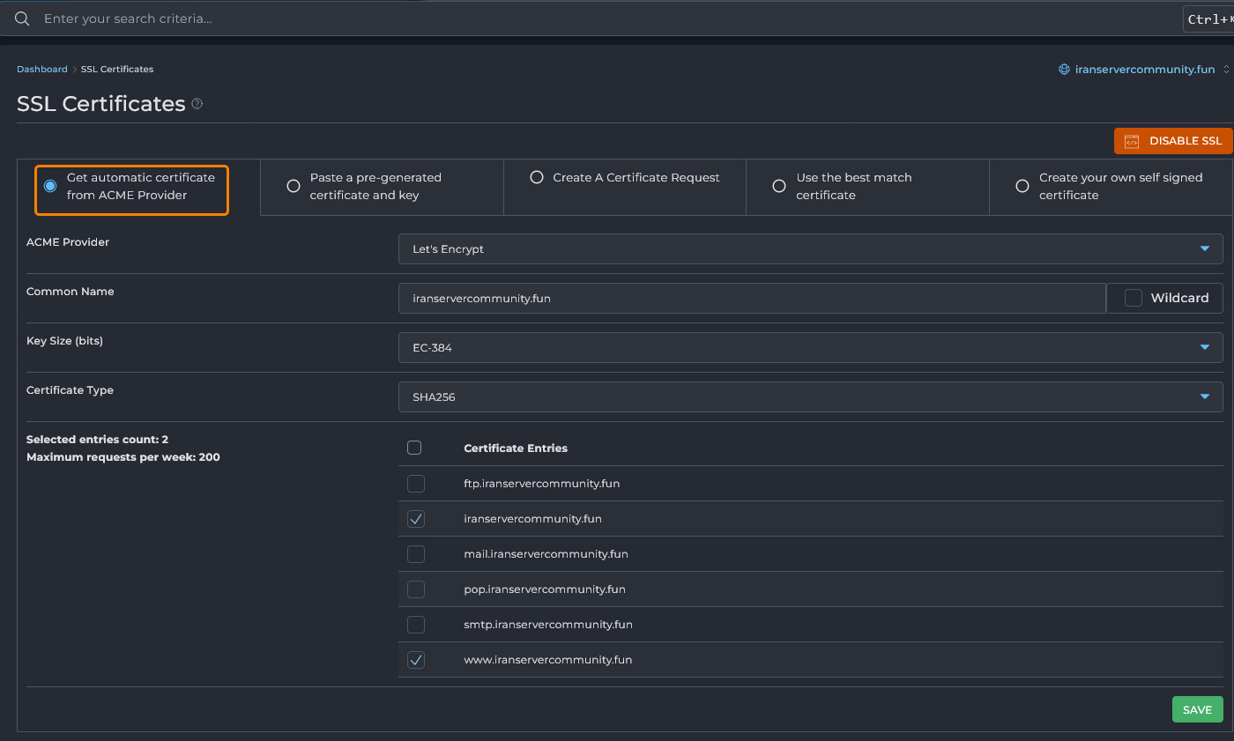Choose Use the best match certificate

pos(778,186)
